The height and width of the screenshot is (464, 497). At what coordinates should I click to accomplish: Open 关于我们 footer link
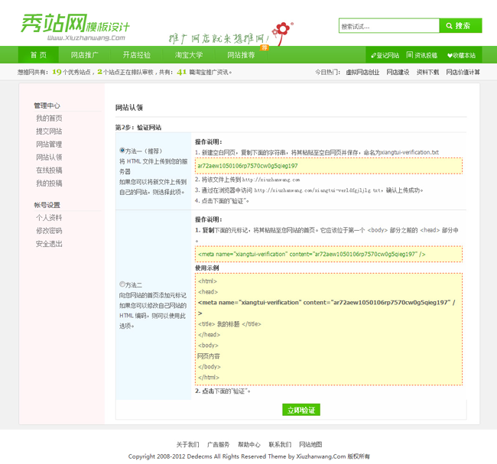coord(187,444)
